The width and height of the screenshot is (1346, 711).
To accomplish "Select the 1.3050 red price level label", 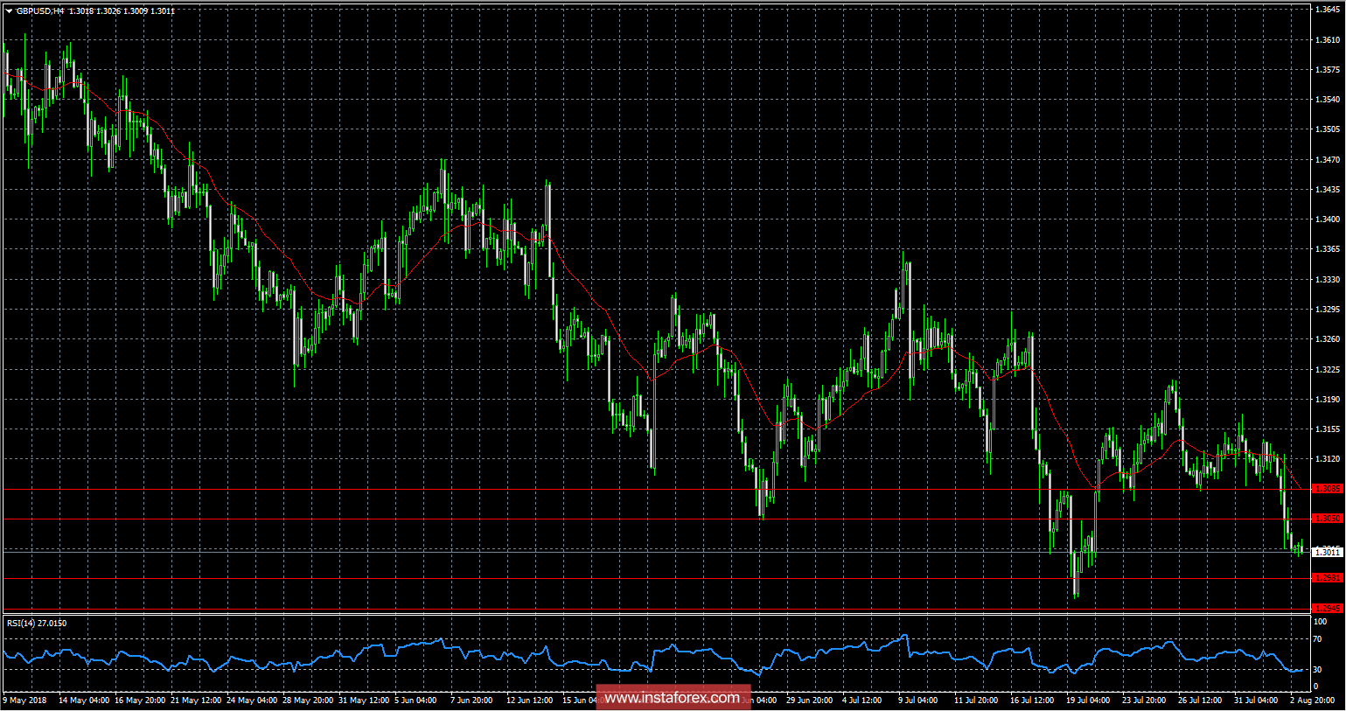I will point(1328,519).
